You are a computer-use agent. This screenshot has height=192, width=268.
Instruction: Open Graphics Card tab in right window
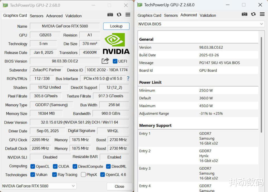149,15
